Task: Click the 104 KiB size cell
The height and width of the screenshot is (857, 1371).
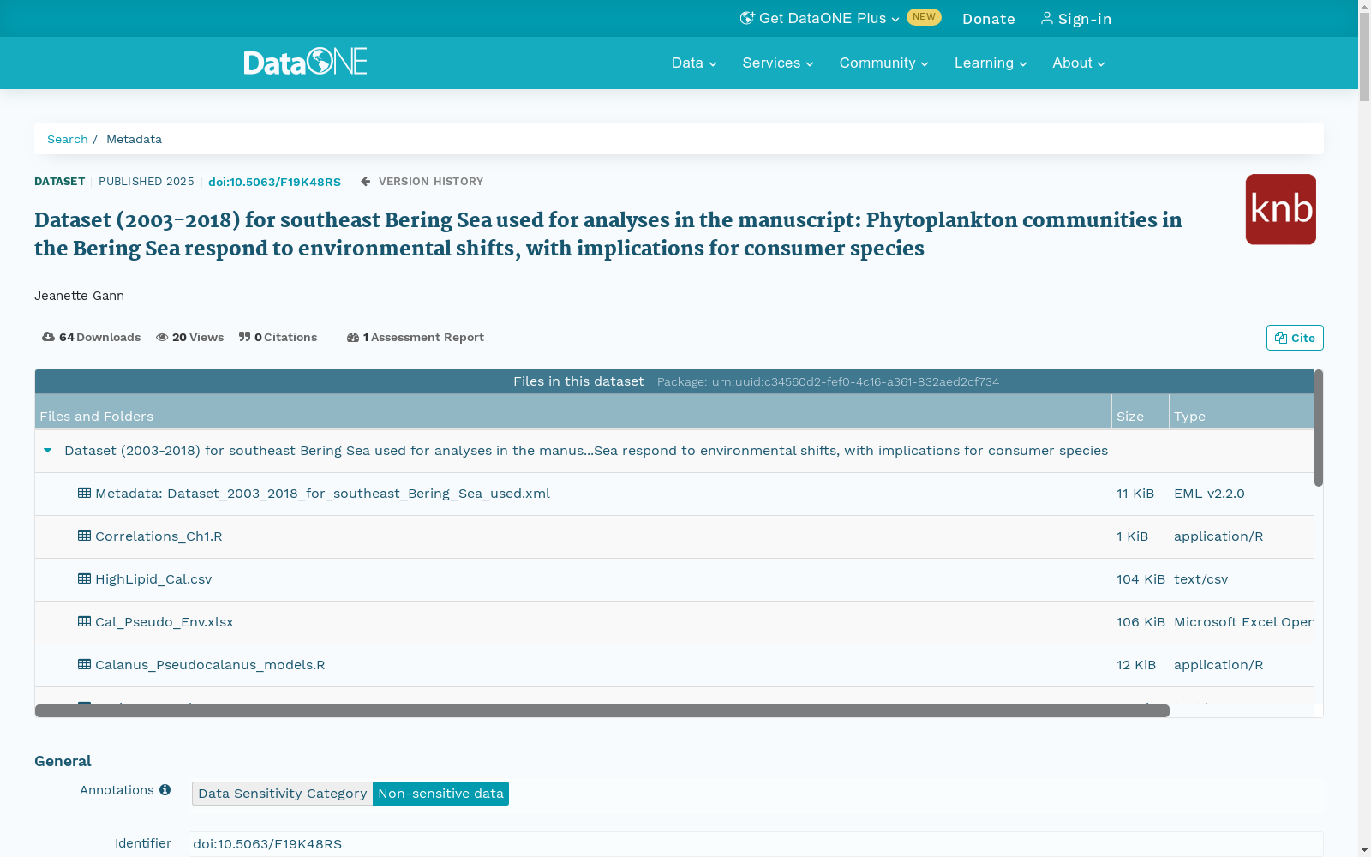Action: point(1141,579)
